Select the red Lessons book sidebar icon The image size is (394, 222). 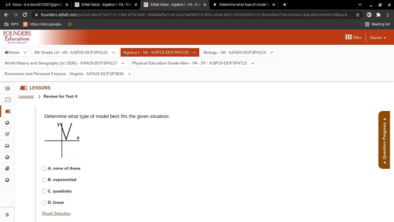click(x=8, y=111)
